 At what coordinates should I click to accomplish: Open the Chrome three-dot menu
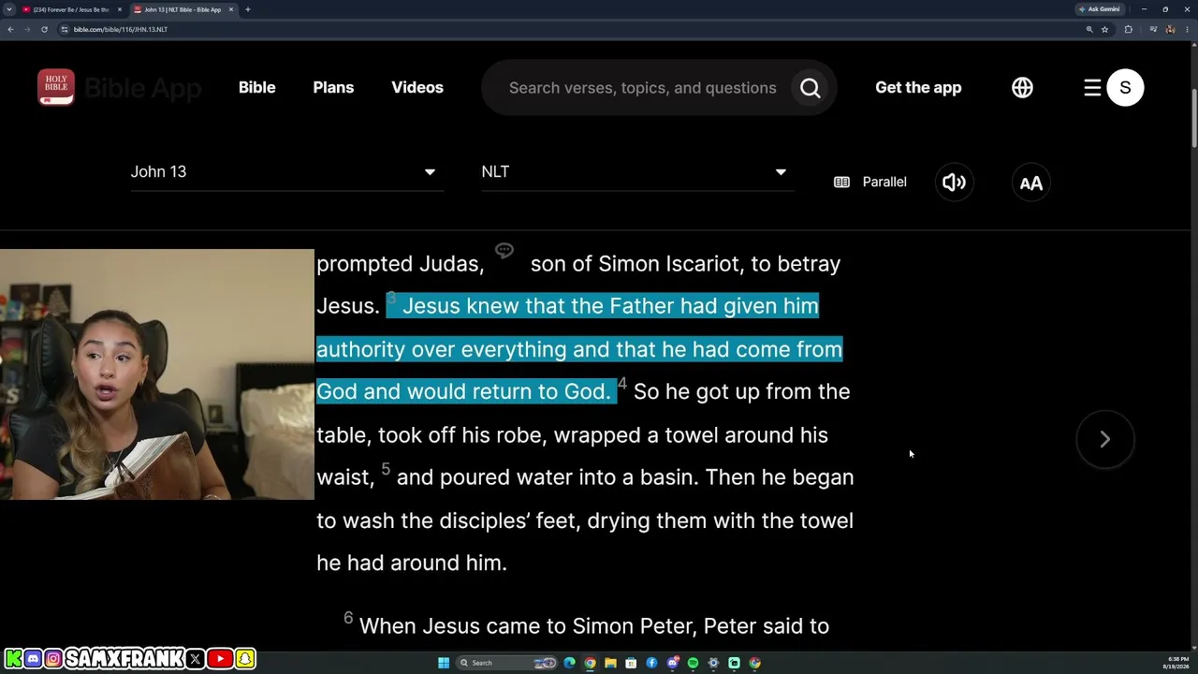[x=1185, y=29]
